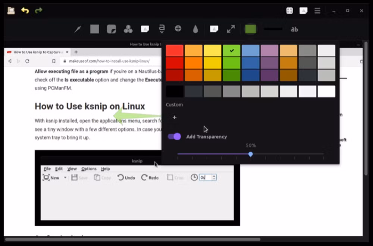
Task: Click the screen capture icon in the header
Action: [289, 10]
